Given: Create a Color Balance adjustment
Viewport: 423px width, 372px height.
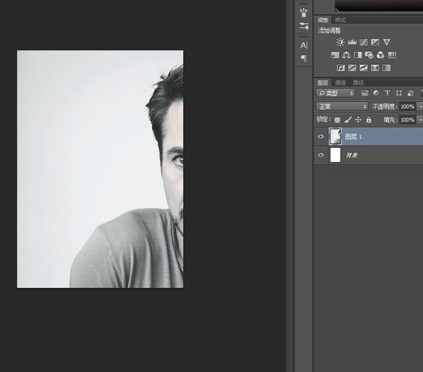Looking at the screenshot, I should [x=346, y=55].
